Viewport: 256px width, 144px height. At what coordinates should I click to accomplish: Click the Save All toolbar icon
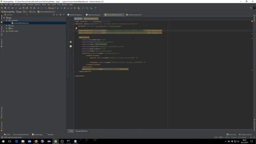coord(5,8)
